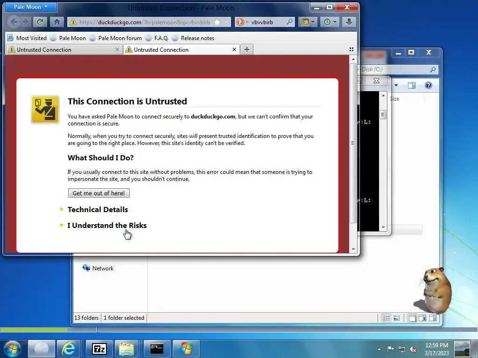Click the yellow police officer warning icon
The height and width of the screenshot is (358, 478).
(x=45, y=110)
